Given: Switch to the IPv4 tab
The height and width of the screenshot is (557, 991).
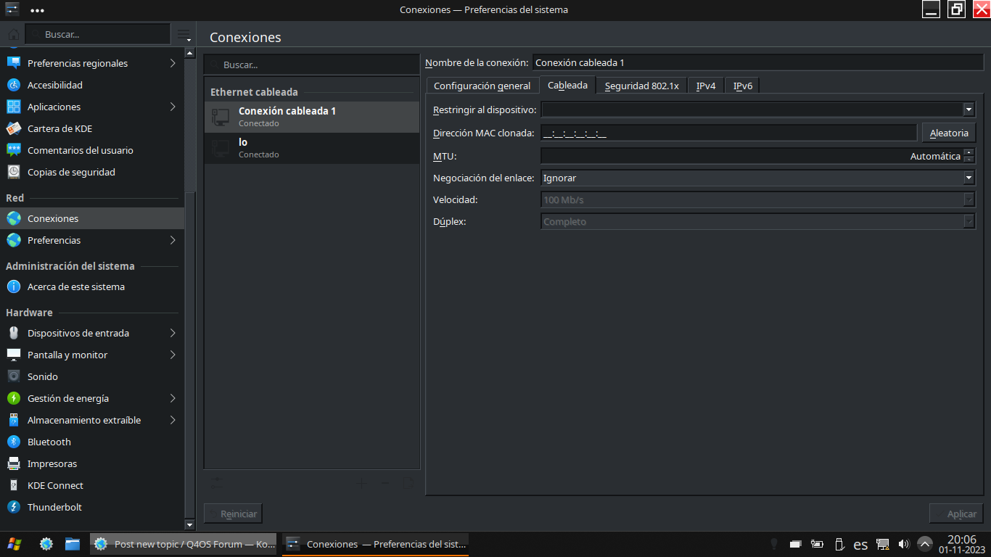Looking at the screenshot, I should [x=705, y=86].
